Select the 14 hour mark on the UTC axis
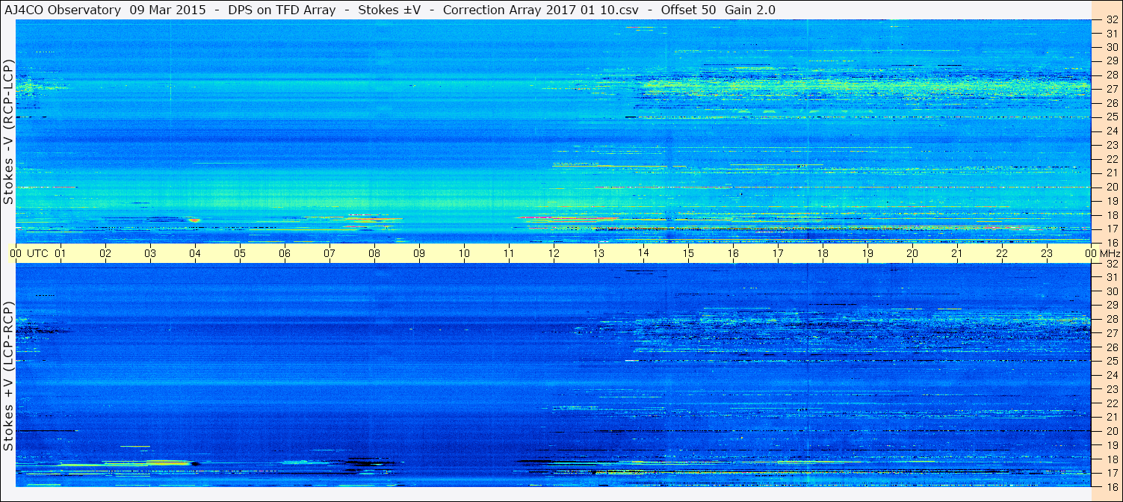 point(643,253)
